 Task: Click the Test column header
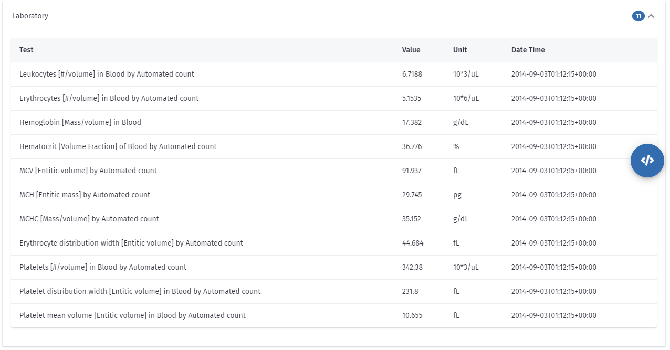tap(26, 50)
